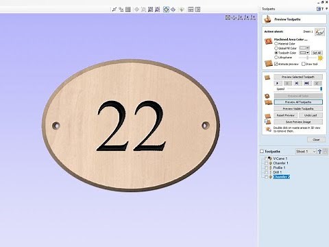Click the V-Carve 1 toolpath icon
This screenshot has width=329, height=247.
coord(270,158)
